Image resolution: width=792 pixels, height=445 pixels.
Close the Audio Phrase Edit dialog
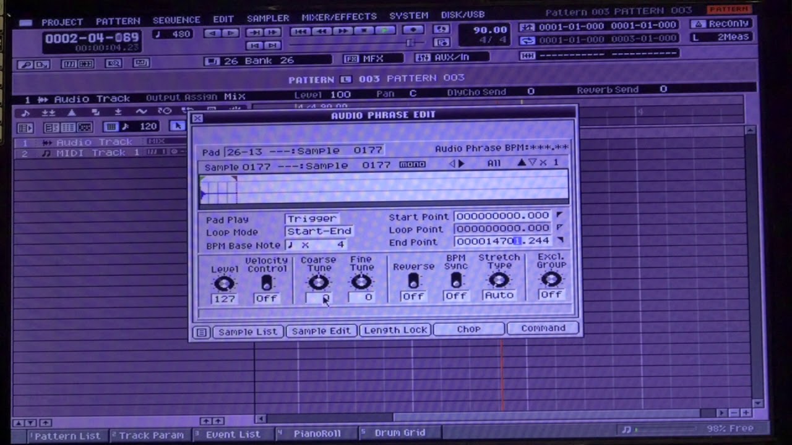coord(197,118)
